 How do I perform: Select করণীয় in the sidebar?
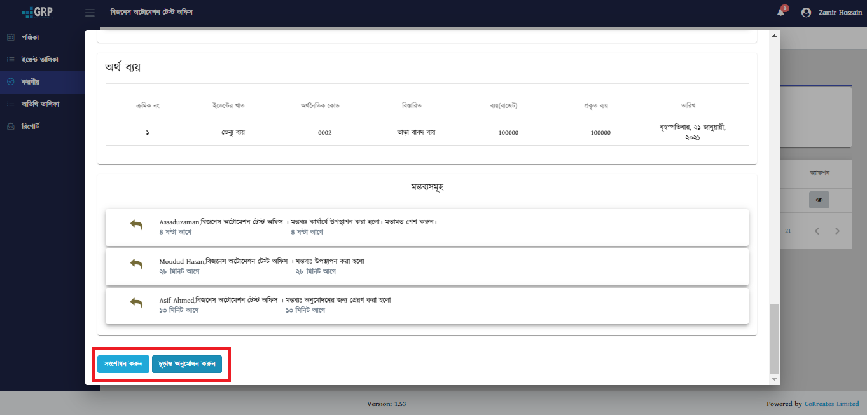(x=31, y=81)
